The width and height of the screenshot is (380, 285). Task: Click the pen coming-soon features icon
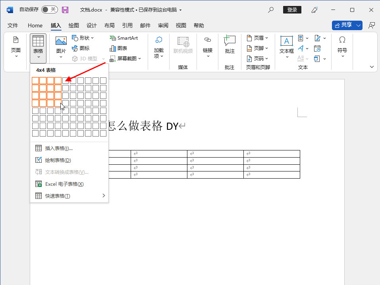pyautogui.click(x=314, y=10)
